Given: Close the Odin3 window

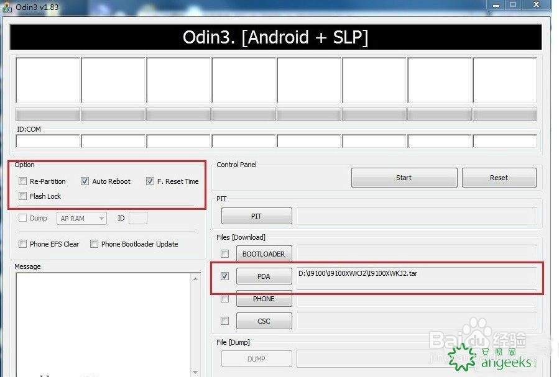Looking at the screenshot, I should coord(536,4).
